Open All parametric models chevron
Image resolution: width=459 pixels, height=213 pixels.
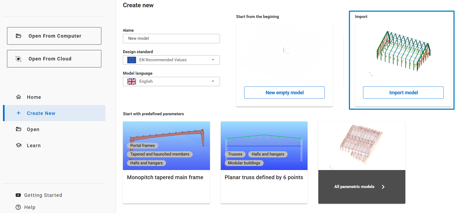(383, 187)
